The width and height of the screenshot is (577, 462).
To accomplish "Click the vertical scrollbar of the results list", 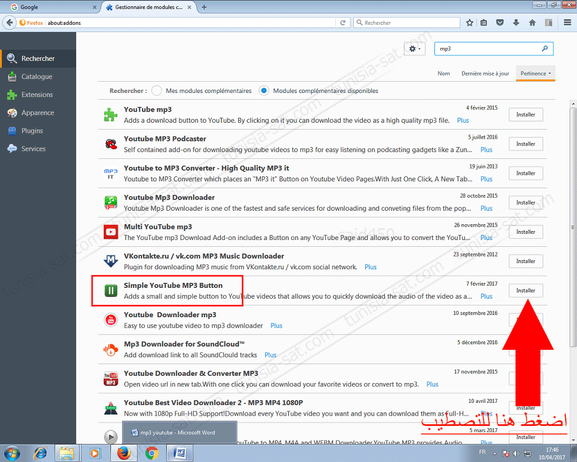I will (573, 227).
